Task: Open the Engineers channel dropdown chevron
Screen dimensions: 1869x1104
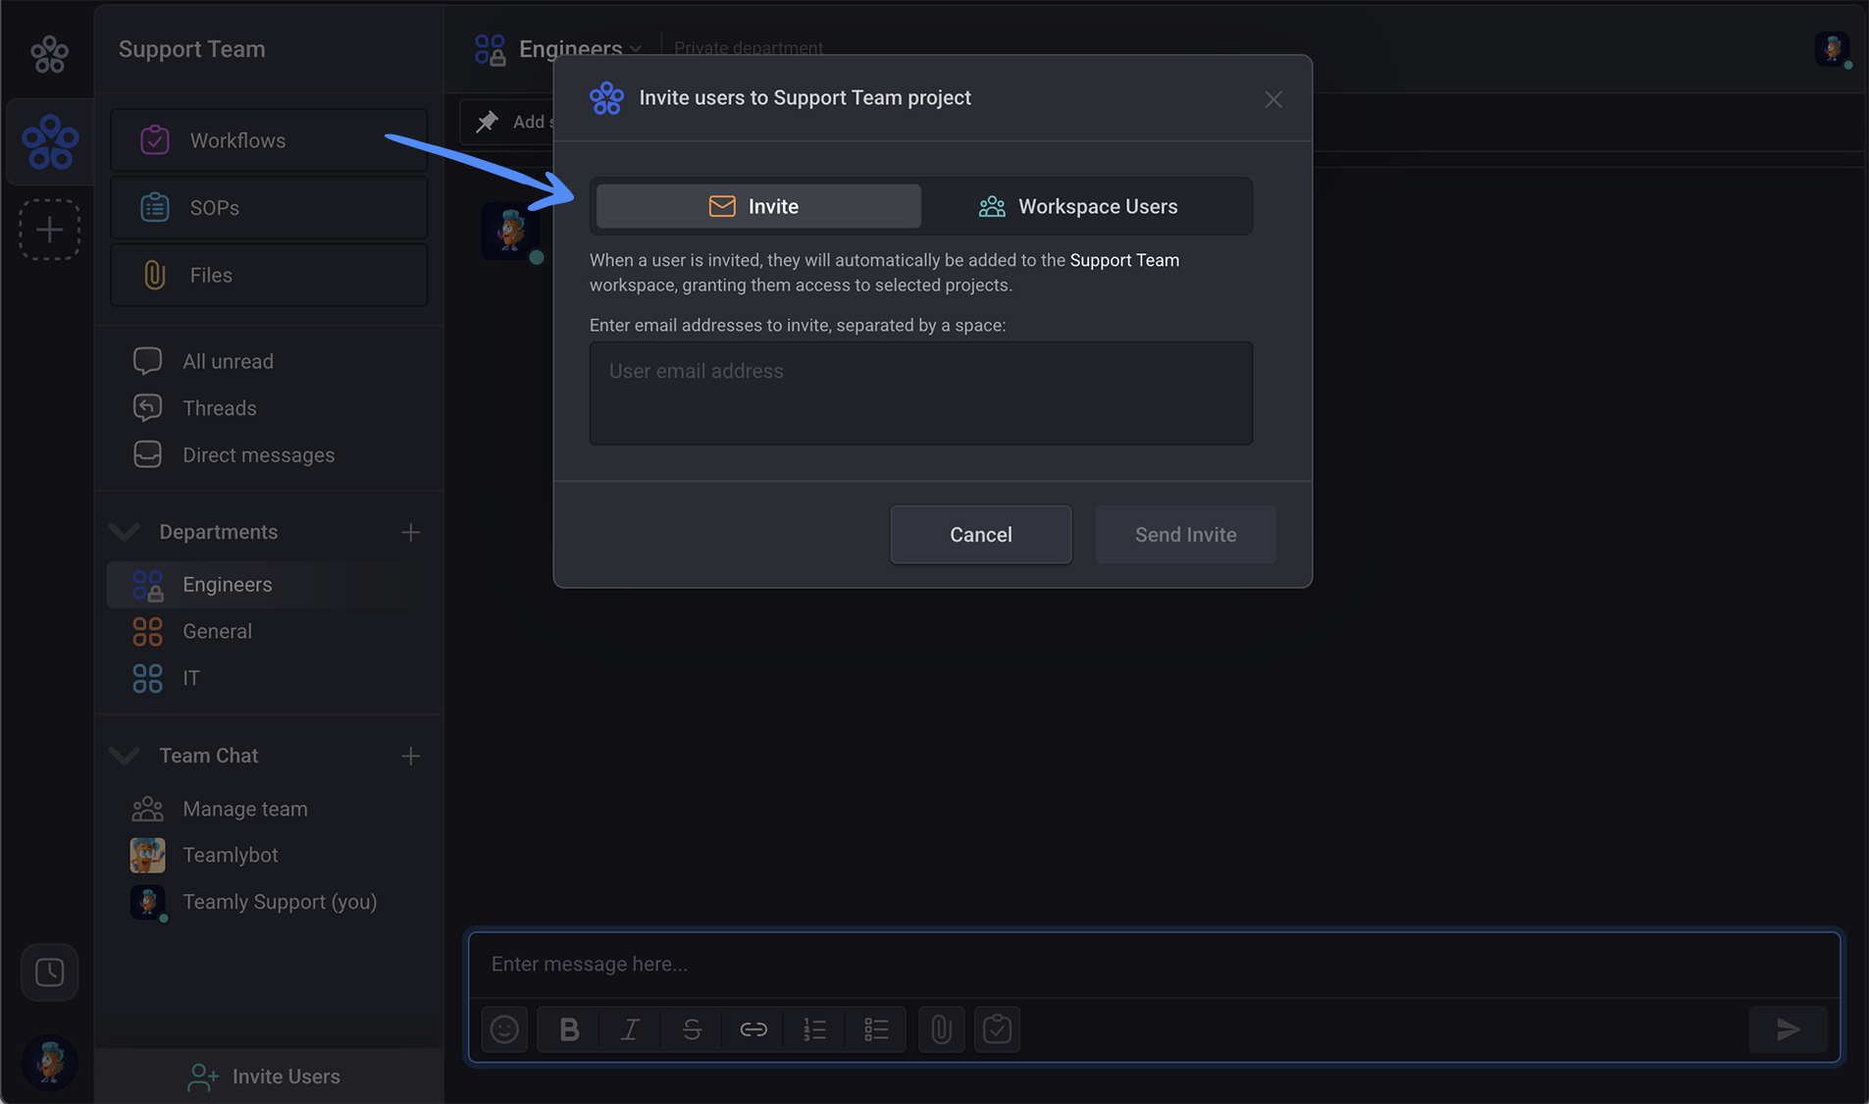Action: pyautogui.click(x=636, y=49)
